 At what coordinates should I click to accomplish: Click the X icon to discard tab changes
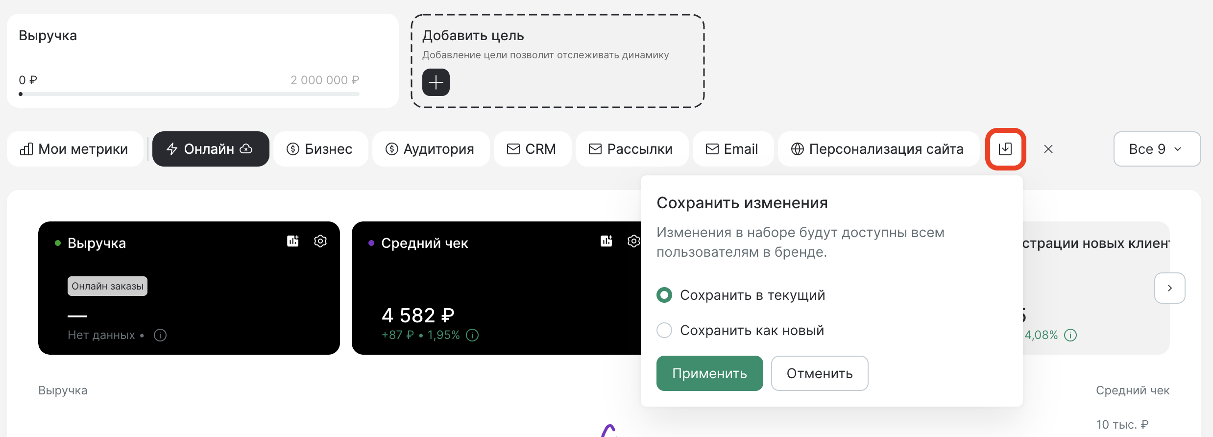(1048, 149)
